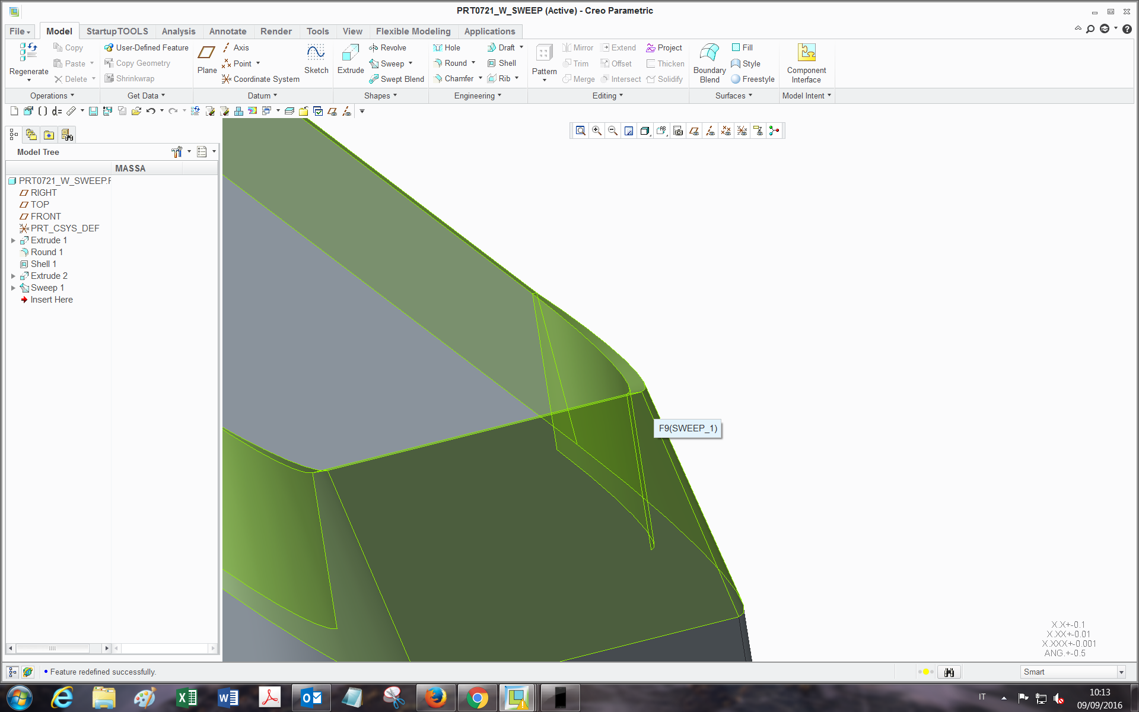Select the Sketch tool

(x=316, y=54)
